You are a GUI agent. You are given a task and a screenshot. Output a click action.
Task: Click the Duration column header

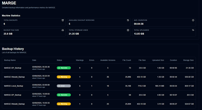173,60
